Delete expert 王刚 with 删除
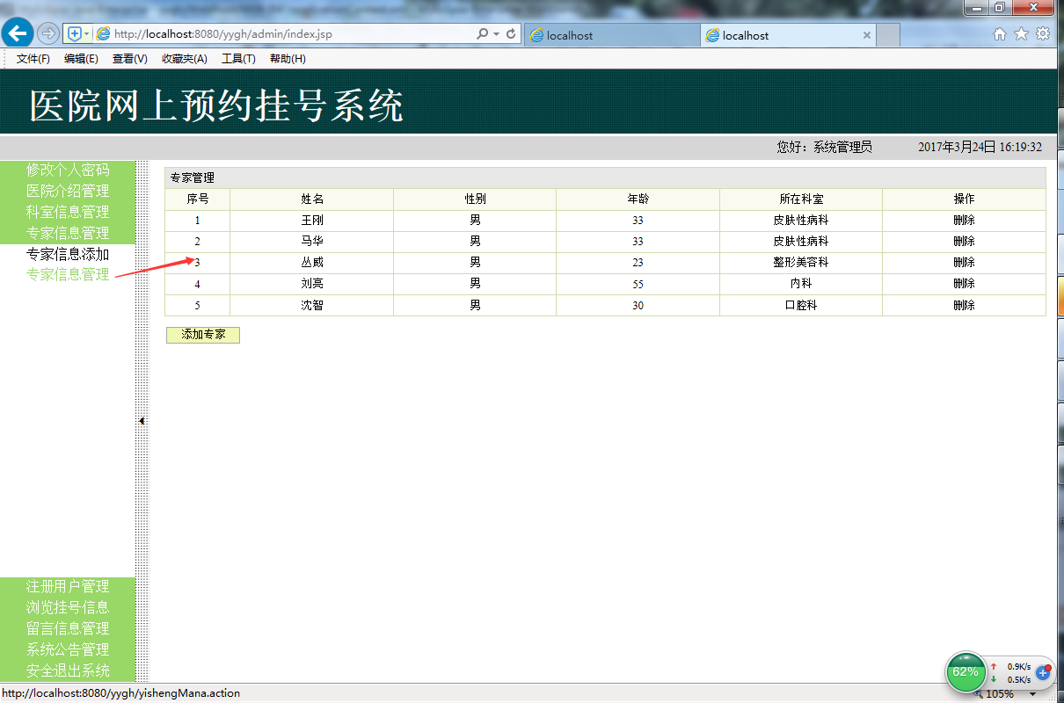Image resolution: width=1064 pixels, height=703 pixels. coord(964,221)
